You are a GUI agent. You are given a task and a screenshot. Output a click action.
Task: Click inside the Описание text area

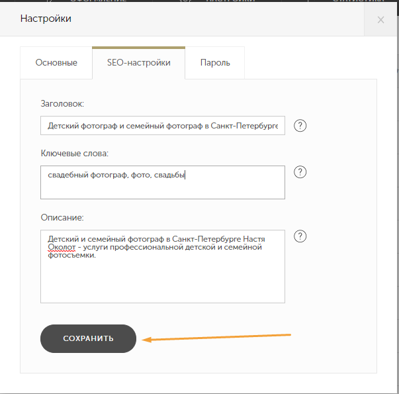point(163,266)
